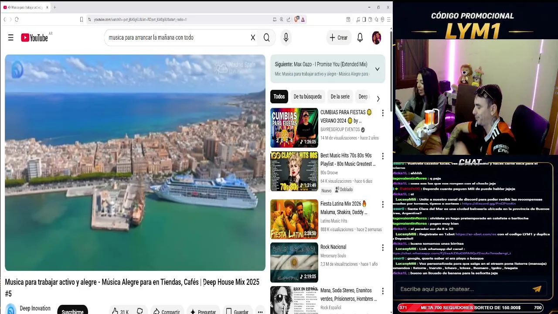The width and height of the screenshot is (558, 314).
Task: Click Rock Nacional video title
Action: [x=333, y=247]
